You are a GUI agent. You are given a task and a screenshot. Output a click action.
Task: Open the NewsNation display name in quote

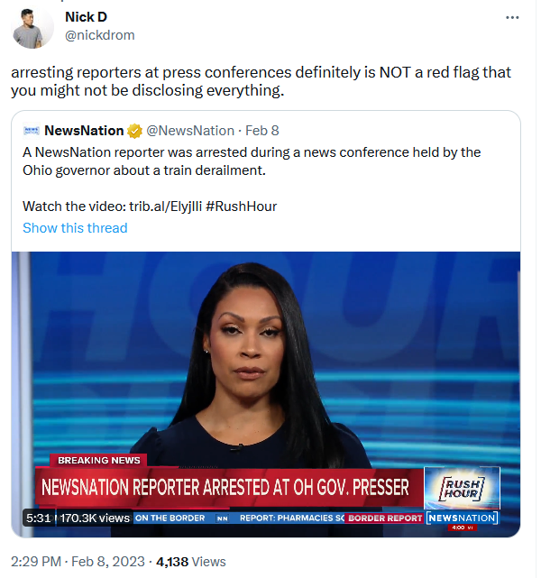point(84,131)
